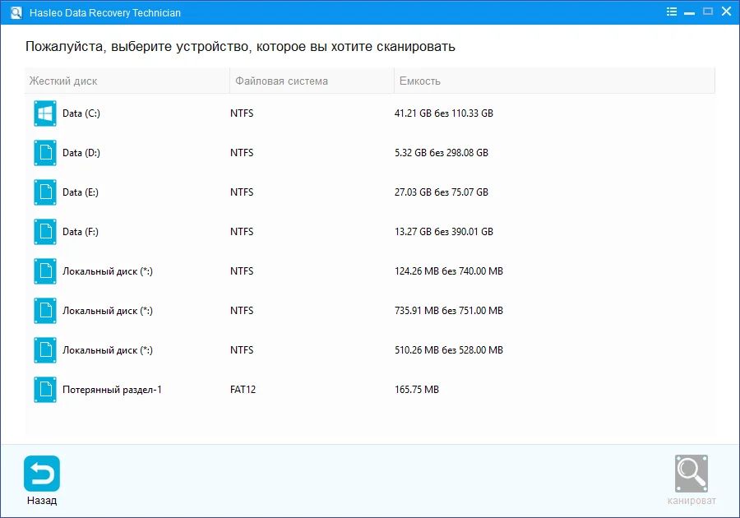Select the 740.00 MB local disk icon

click(45, 271)
